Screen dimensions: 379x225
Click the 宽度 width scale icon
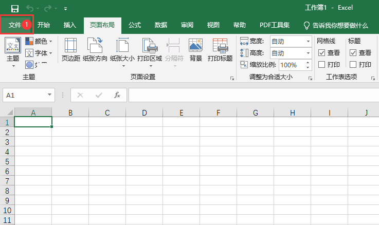[x=244, y=41]
